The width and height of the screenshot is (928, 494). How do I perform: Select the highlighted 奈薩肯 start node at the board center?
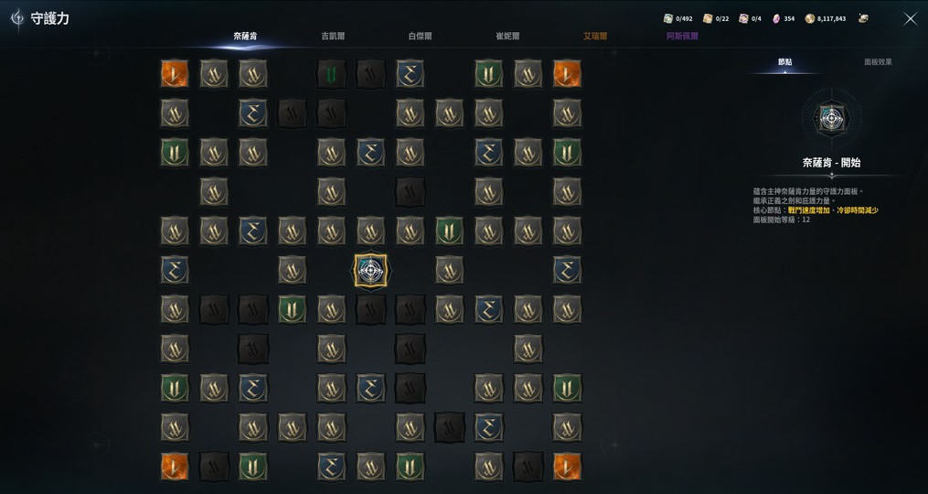370,271
